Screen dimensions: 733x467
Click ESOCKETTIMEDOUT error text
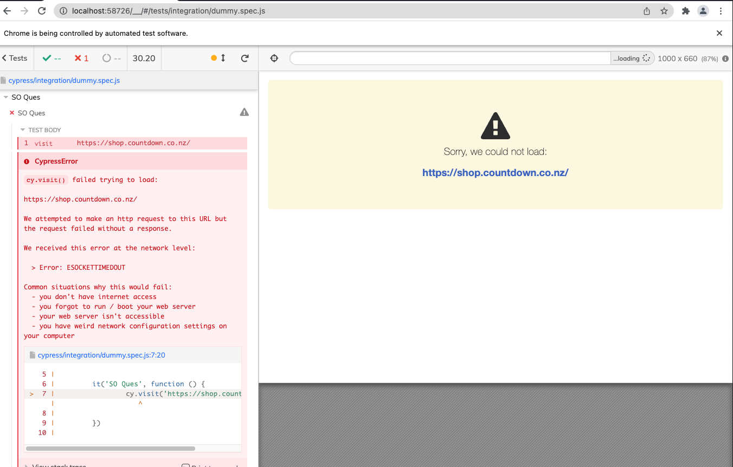click(96, 268)
